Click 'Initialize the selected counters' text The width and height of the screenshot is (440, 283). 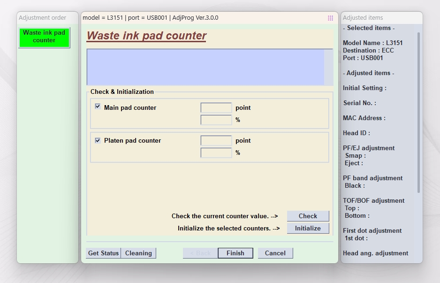224,229
